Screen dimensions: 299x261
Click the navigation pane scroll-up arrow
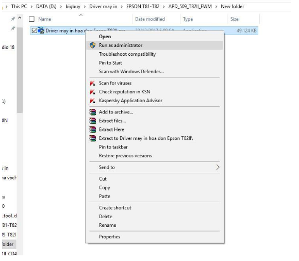(x=20, y=18)
